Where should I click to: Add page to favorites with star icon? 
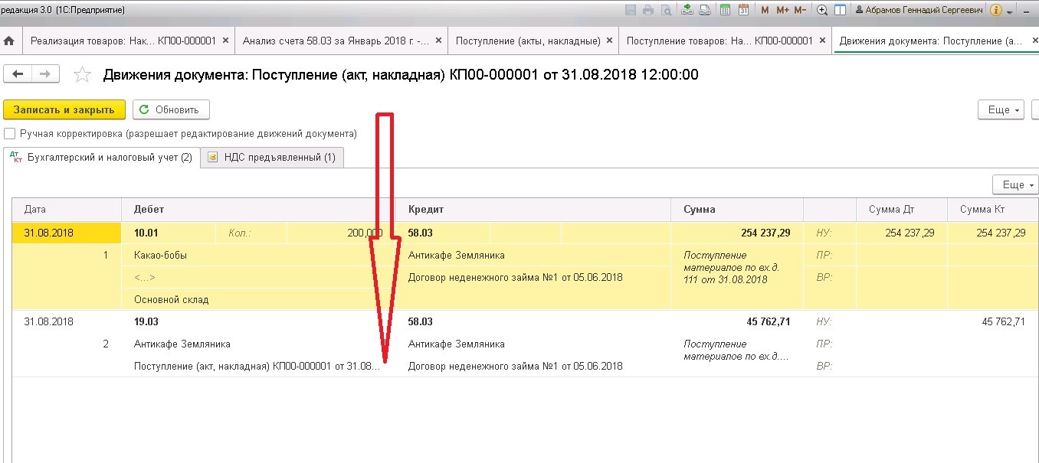(81, 74)
